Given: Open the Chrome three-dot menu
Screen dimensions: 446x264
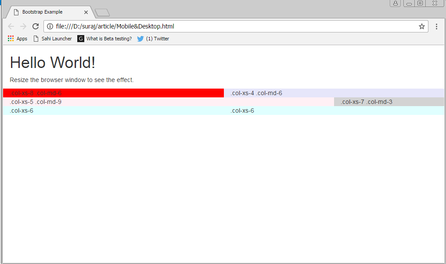Looking at the screenshot, I should pyautogui.click(x=436, y=26).
